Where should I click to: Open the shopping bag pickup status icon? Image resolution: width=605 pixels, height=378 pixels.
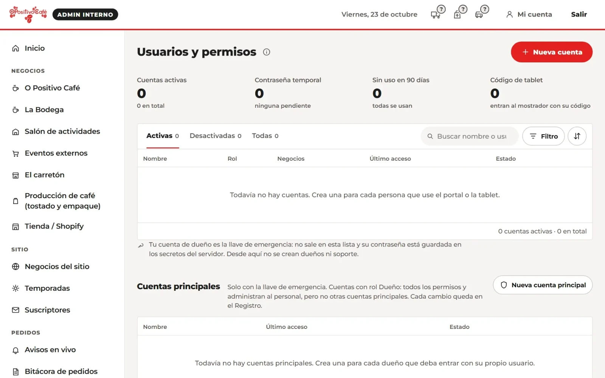460,12
